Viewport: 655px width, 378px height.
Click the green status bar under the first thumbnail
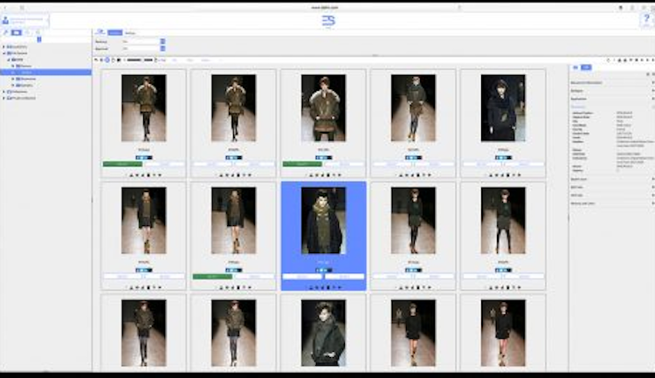pos(122,164)
